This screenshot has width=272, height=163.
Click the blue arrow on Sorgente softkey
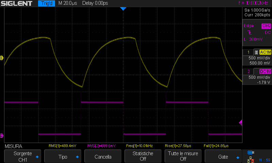tap(37, 157)
